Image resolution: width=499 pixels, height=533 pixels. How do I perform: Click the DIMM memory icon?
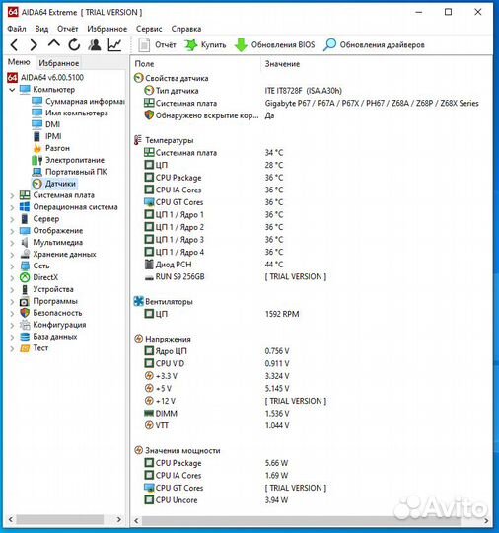coord(149,413)
